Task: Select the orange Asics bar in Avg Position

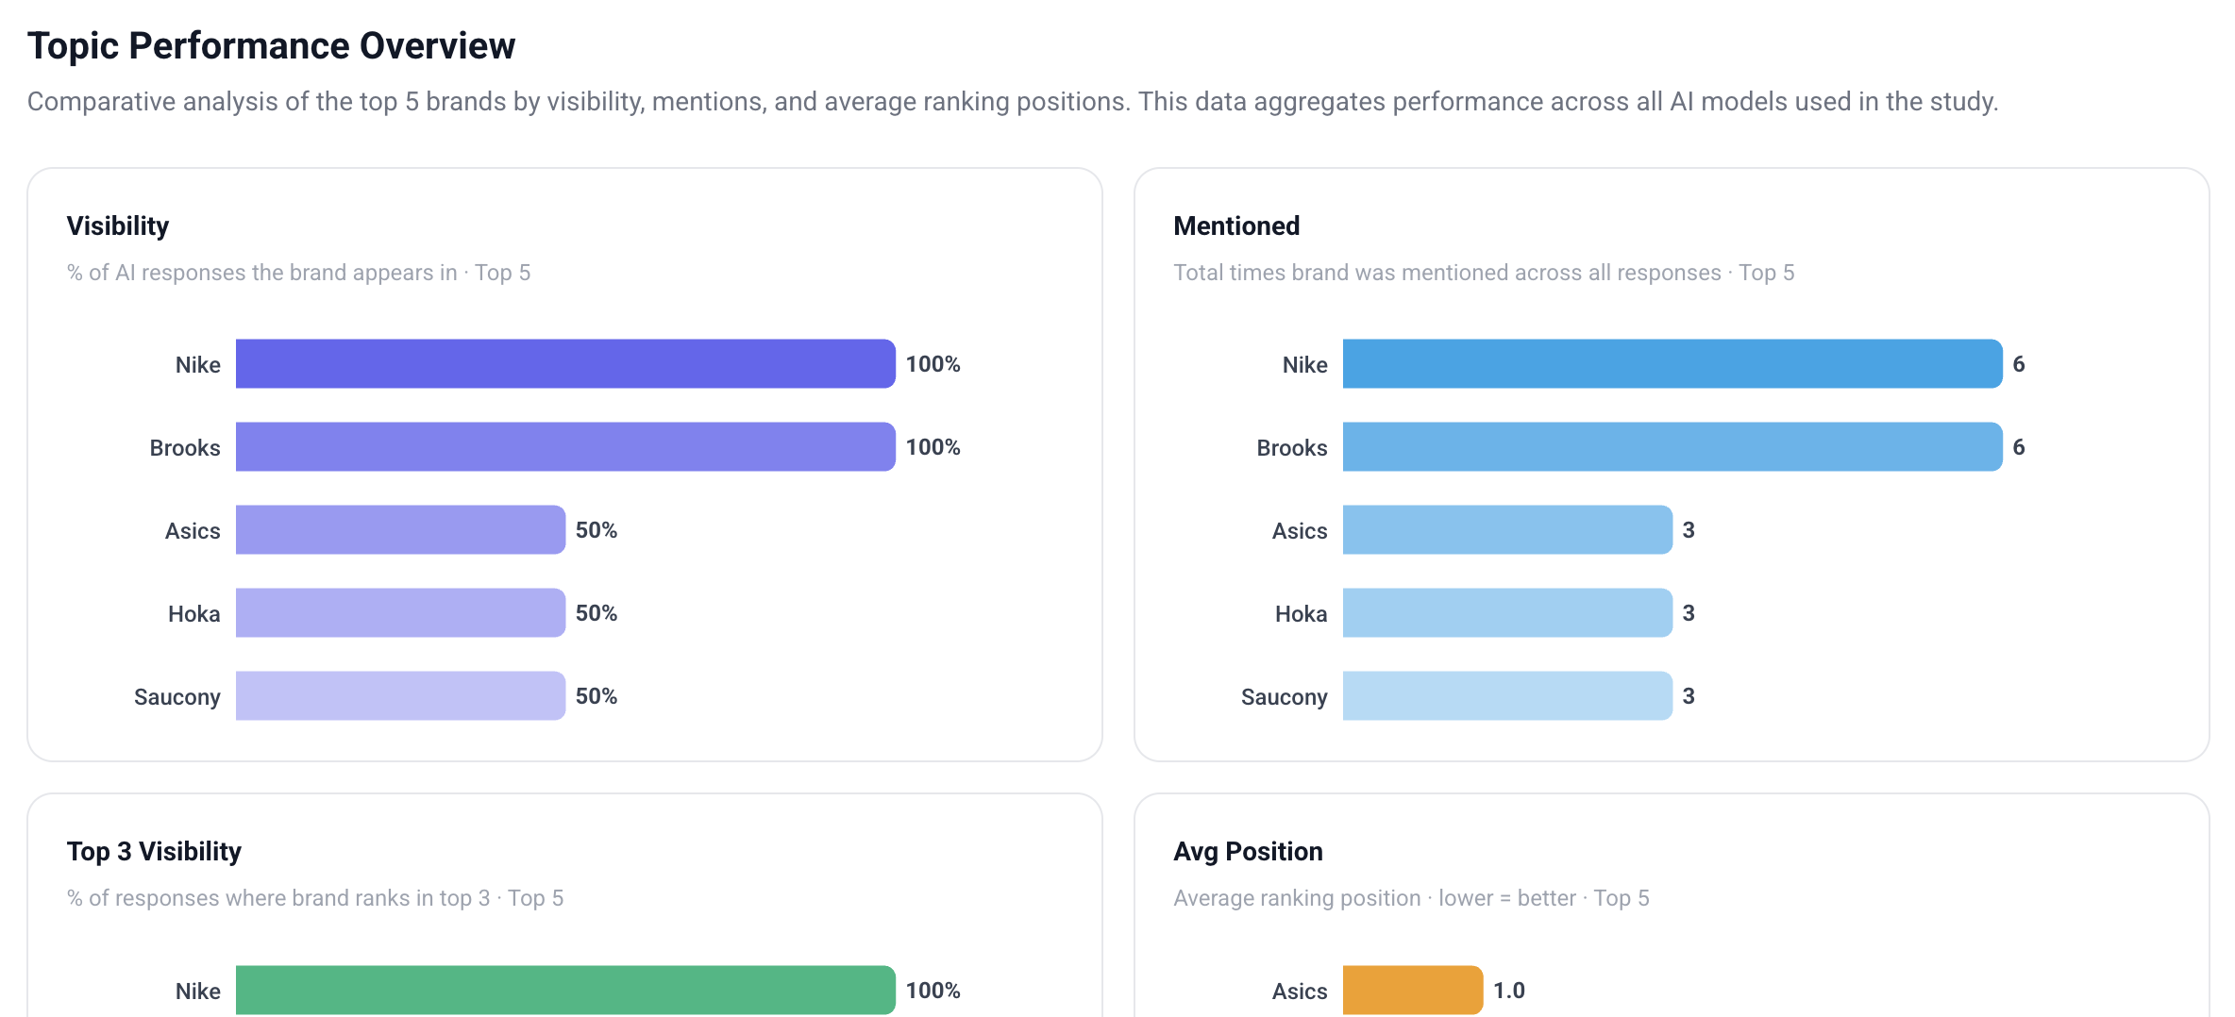Action: click(x=1412, y=990)
